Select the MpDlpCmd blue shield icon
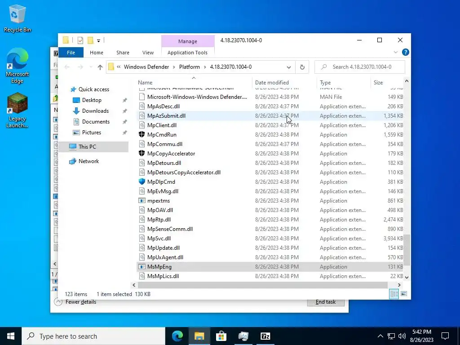460x345 pixels. [142, 181]
